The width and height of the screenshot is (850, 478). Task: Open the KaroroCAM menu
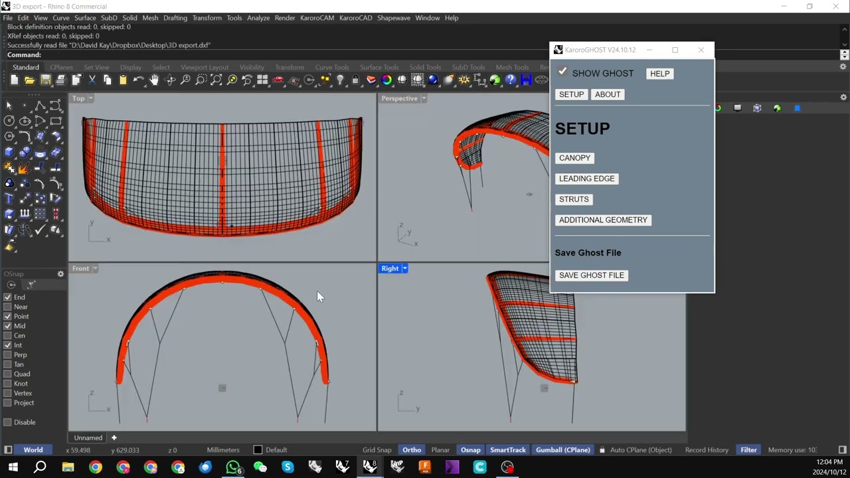coord(317,18)
